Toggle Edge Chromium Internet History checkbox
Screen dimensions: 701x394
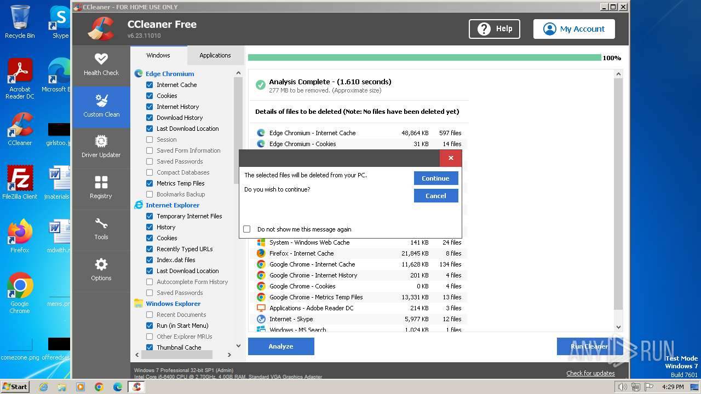pyautogui.click(x=150, y=107)
